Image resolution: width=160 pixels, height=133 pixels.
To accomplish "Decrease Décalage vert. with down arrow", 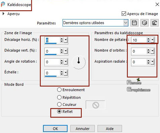I will pyautogui.click(x=62, y=52).
